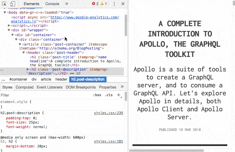The image size is (235, 152).
Task: Show more DevTools tabs chevron
Action: [x=67, y=4]
